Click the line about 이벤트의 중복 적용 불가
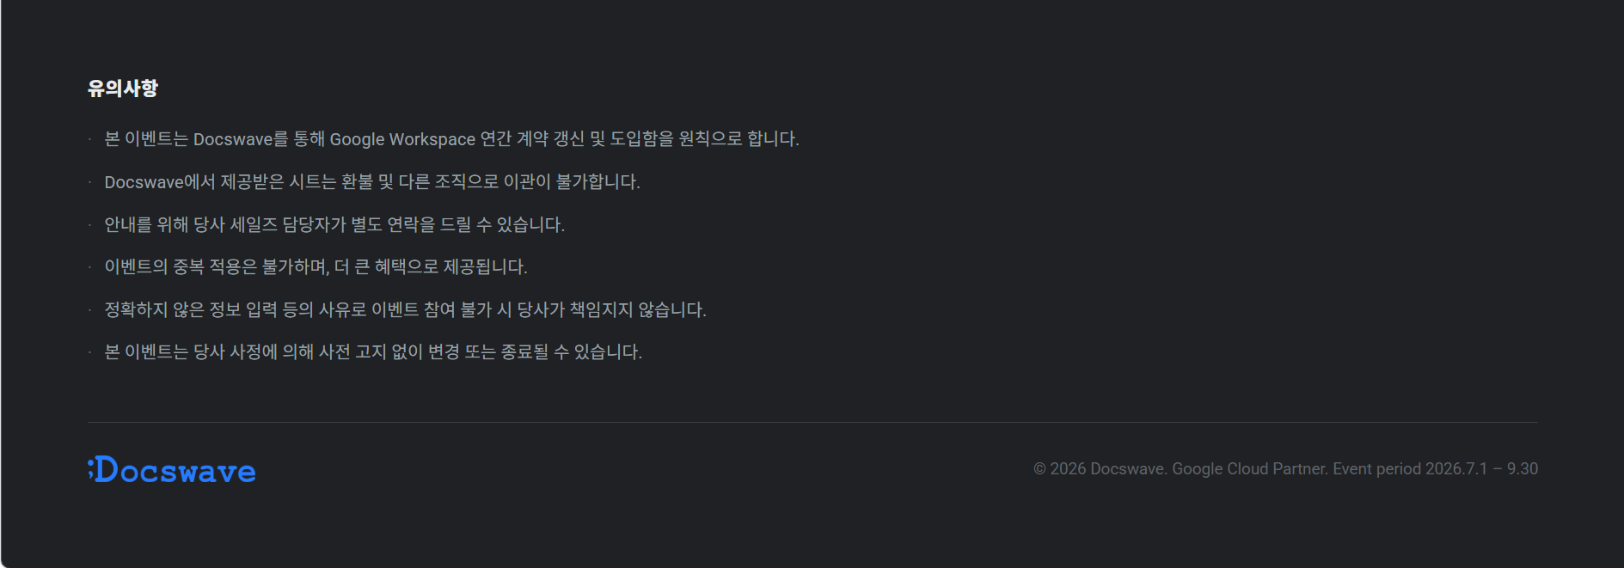This screenshot has width=1624, height=568. click(x=316, y=267)
